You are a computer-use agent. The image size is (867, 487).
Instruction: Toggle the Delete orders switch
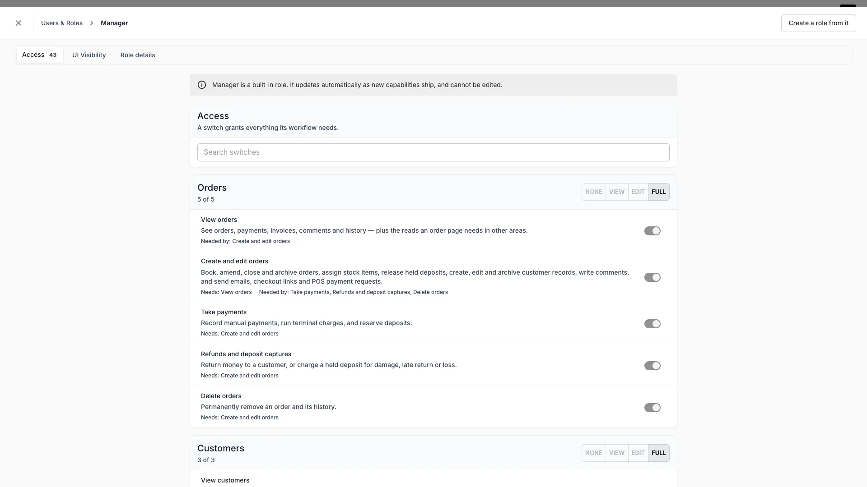coord(652,408)
